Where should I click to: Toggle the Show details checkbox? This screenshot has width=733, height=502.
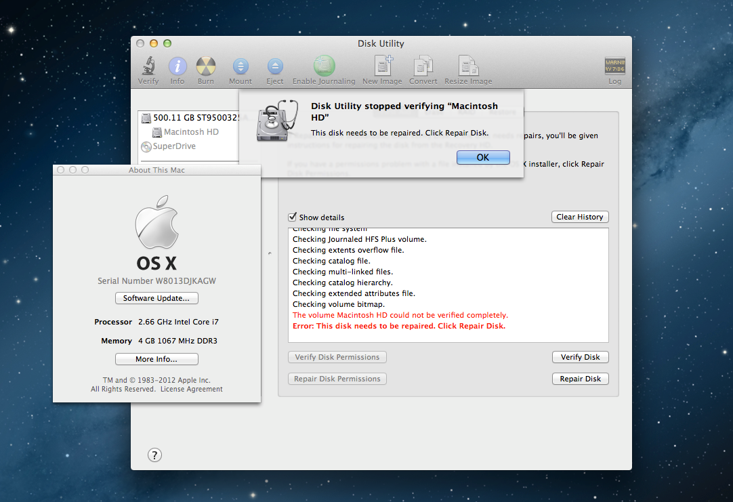coord(293,217)
